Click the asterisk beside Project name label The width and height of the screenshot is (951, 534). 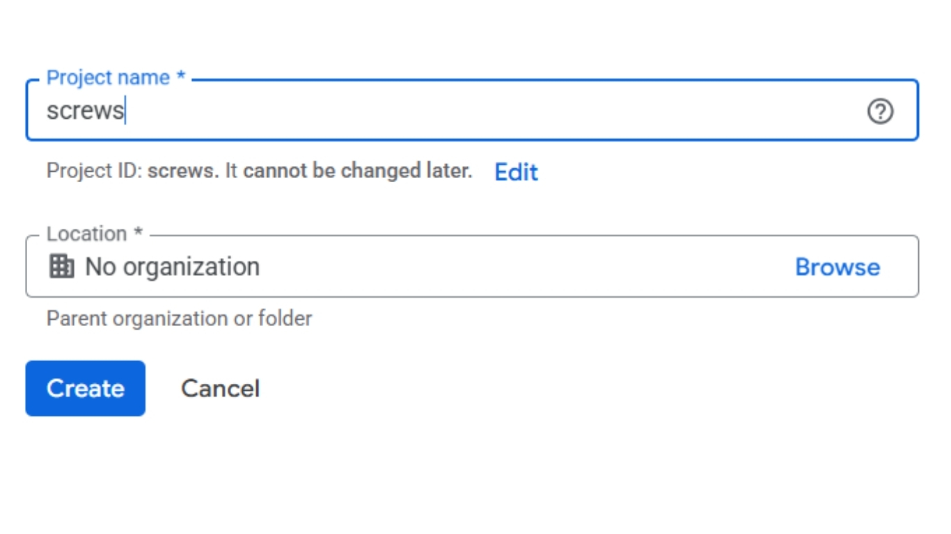[x=181, y=76]
